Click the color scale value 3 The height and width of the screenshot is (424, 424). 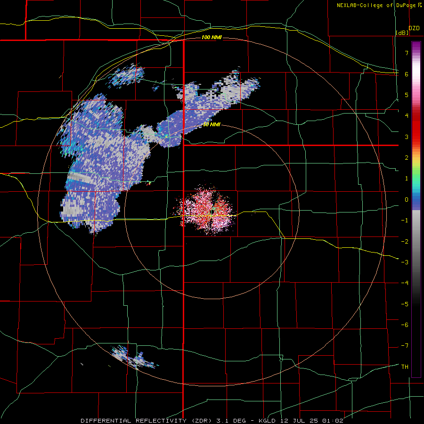(x=407, y=137)
